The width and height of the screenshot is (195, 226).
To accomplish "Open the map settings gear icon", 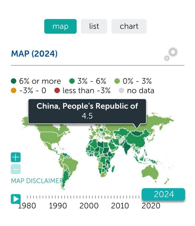I will pos(172,54).
